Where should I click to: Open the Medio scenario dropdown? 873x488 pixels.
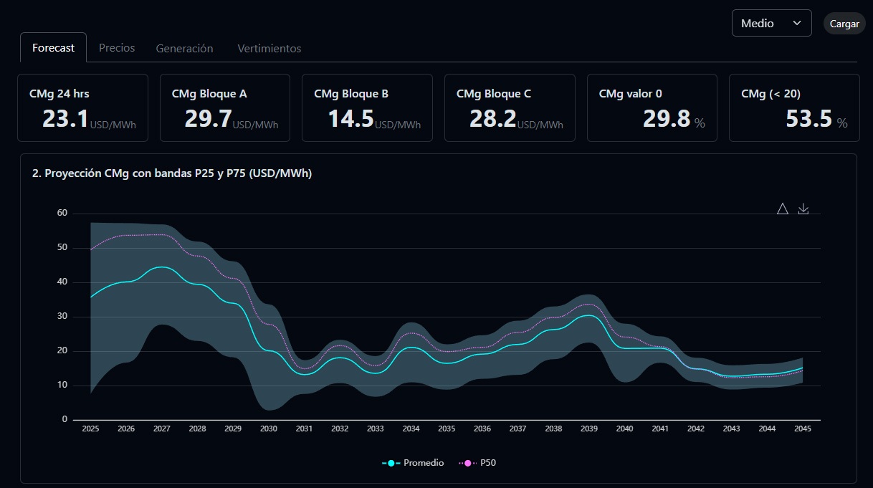click(x=771, y=23)
